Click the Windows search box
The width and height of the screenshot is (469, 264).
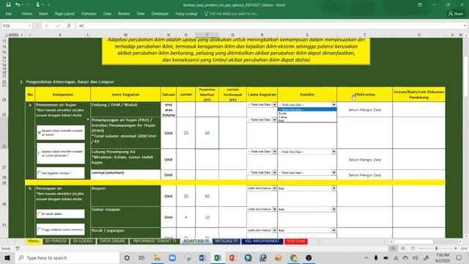(67, 257)
